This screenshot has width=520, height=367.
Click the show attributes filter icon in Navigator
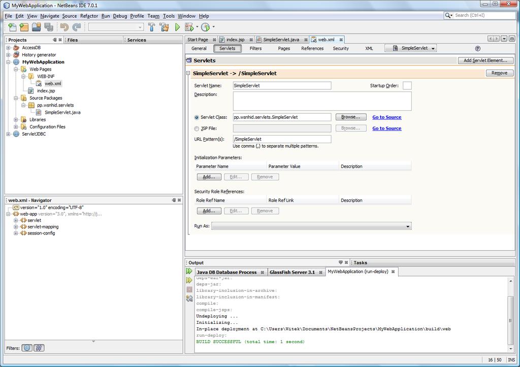[x=27, y=348]
